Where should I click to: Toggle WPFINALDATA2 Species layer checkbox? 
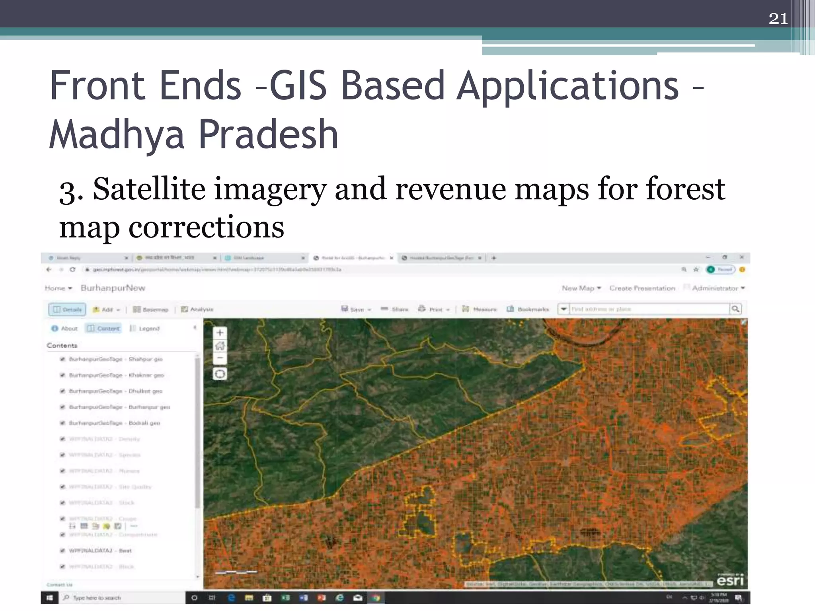62,455
